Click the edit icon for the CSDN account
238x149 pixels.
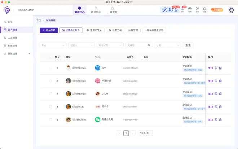[216, 94]
